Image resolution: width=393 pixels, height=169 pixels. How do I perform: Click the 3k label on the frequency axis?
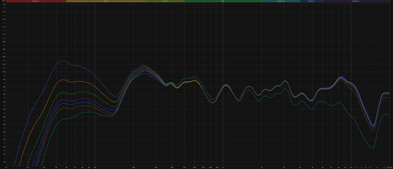pyautogui.click(x=284, y=167)
